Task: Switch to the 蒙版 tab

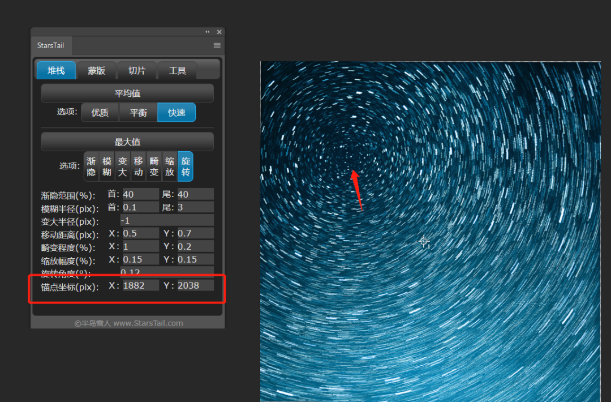Action: tap(97, 71)
